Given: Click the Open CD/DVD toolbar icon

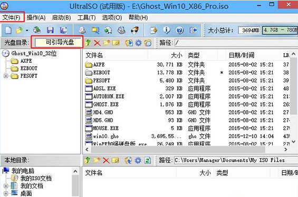Looking at the screenshot, I should (x=37, y=30).
